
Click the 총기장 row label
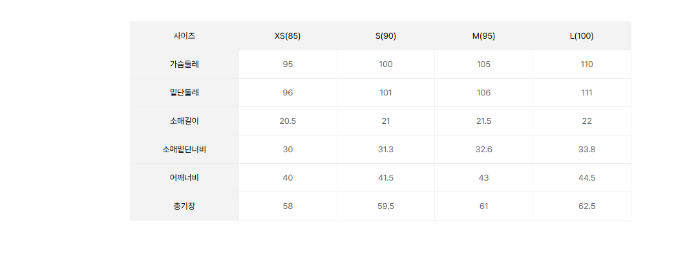pyautogui.click(x=185, y=206)
